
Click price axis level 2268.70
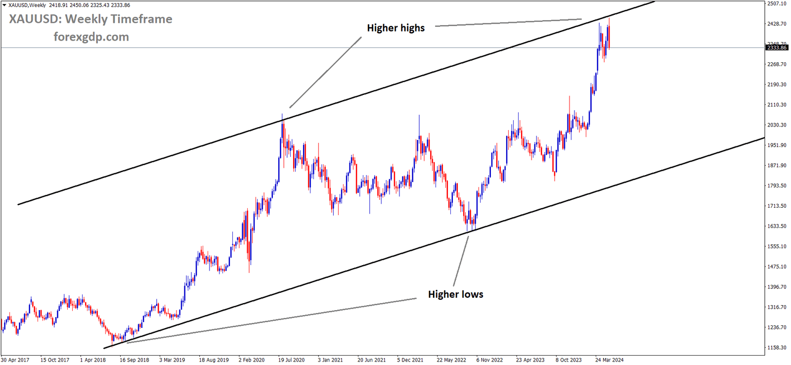pos(777,64)
